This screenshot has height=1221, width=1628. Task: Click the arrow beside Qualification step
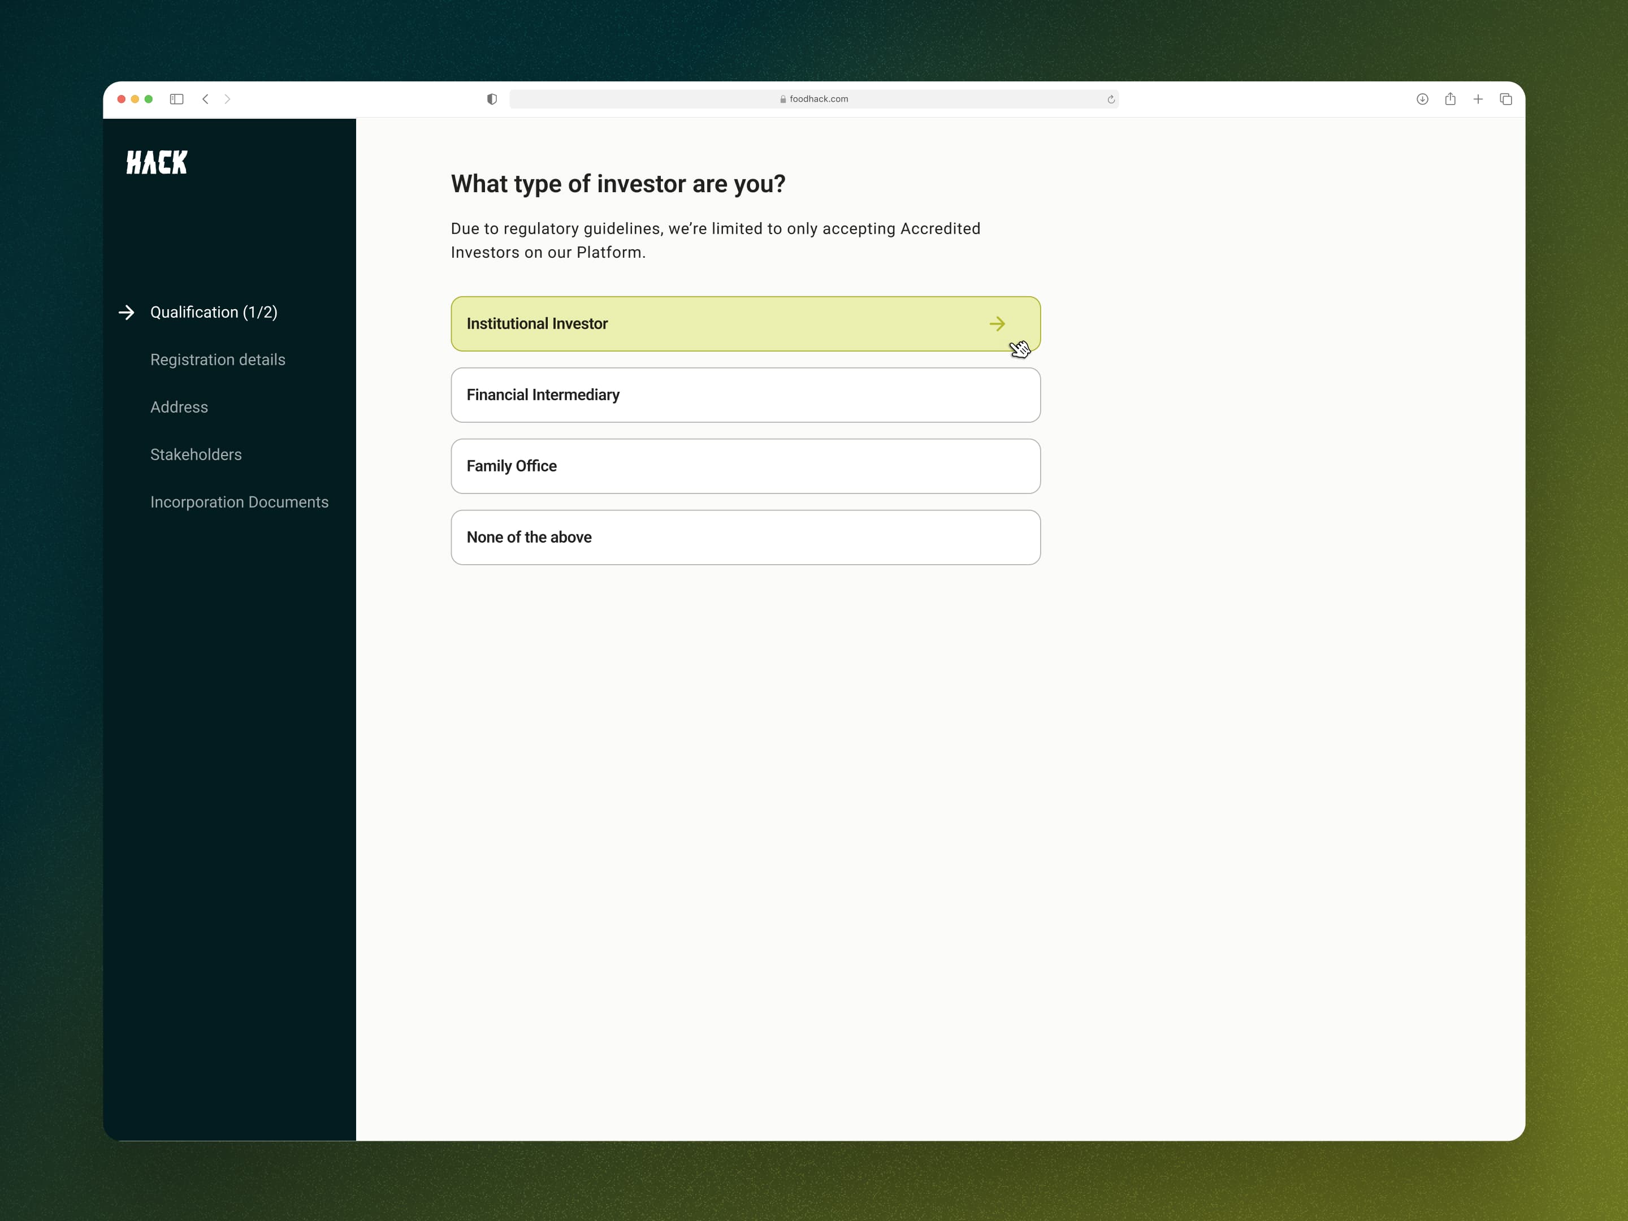127,312
